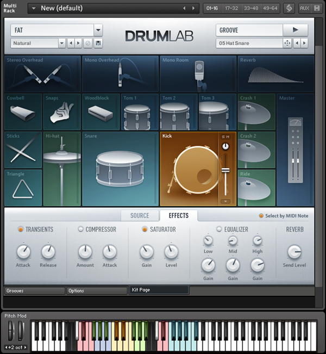Image resolution: width=326 pixels, height=354 pixels.
Task: Select the Mono Overhead microphone pad
Action: [x=120, y=73]
